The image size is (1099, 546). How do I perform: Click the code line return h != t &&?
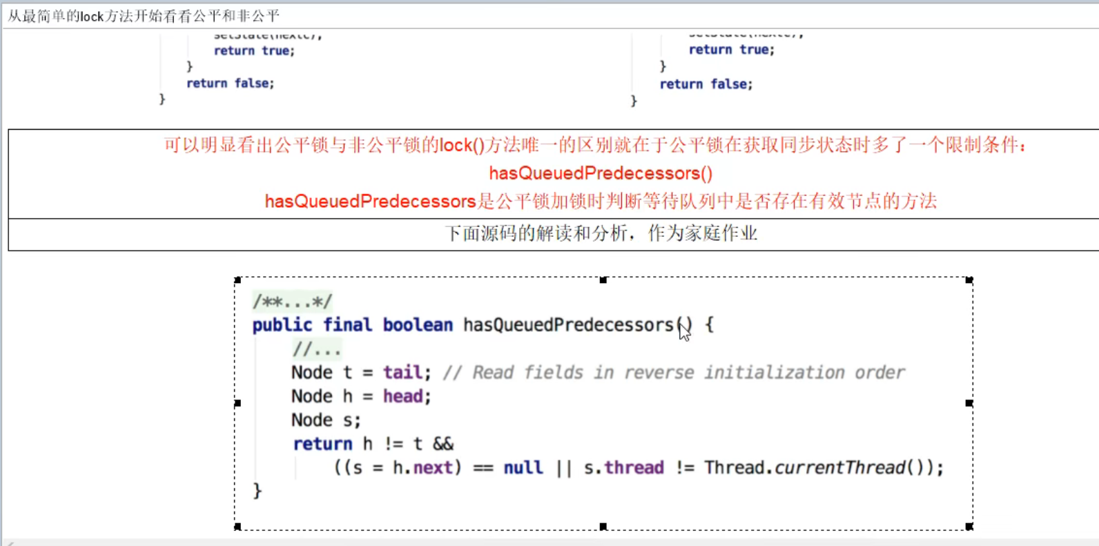373,444
